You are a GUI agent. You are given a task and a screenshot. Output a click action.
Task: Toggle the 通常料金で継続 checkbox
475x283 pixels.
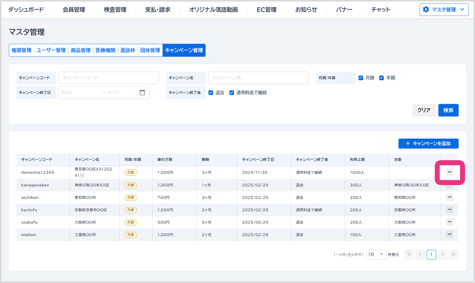[x=231, y=93]
